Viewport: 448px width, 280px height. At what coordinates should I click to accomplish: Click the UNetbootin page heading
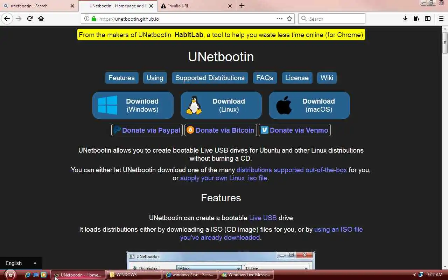(221, 57)
